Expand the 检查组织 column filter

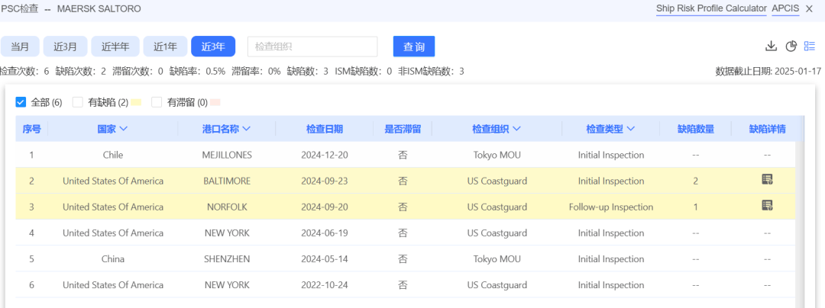pos(516,129)
